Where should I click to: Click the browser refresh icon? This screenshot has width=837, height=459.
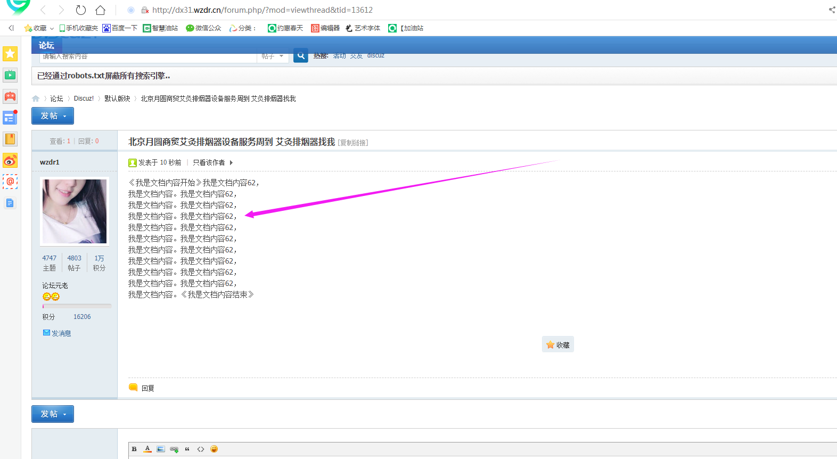coord(81,10)
